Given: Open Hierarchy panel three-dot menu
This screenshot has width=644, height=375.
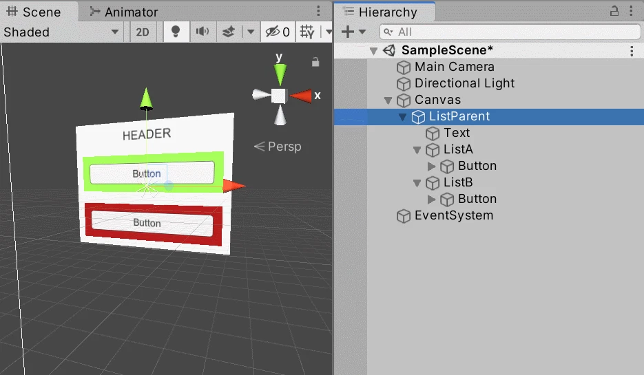Looking at the screenshot, I should 632,11.
